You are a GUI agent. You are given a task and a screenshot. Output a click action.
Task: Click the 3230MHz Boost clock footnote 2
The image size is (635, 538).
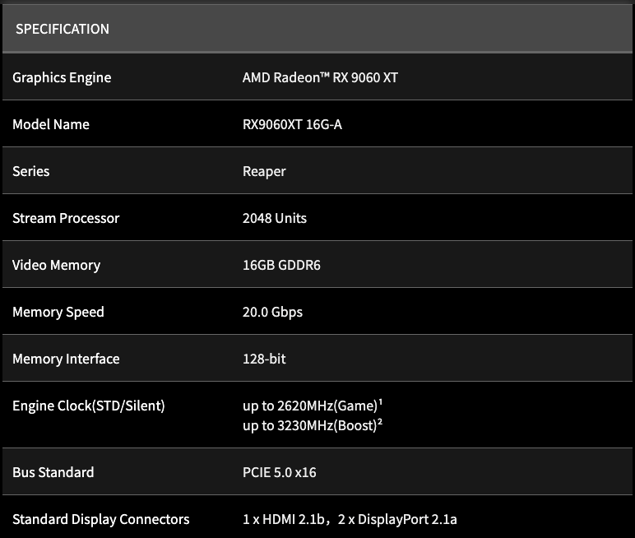point(380,422)
